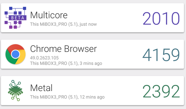Click 'This MiBOX3_PRO (5.1), 3 mins ago' subtitle
The width and height of the screenshot is (186, 109).
tap(66, 63)
